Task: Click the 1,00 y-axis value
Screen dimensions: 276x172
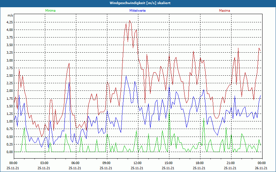Action: coord(10,121)
